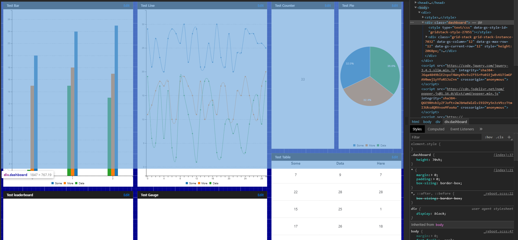Select div.dashboard in the breadcrumb bar
The height and width of the screenshot is (240, 518).
(456, 122)
